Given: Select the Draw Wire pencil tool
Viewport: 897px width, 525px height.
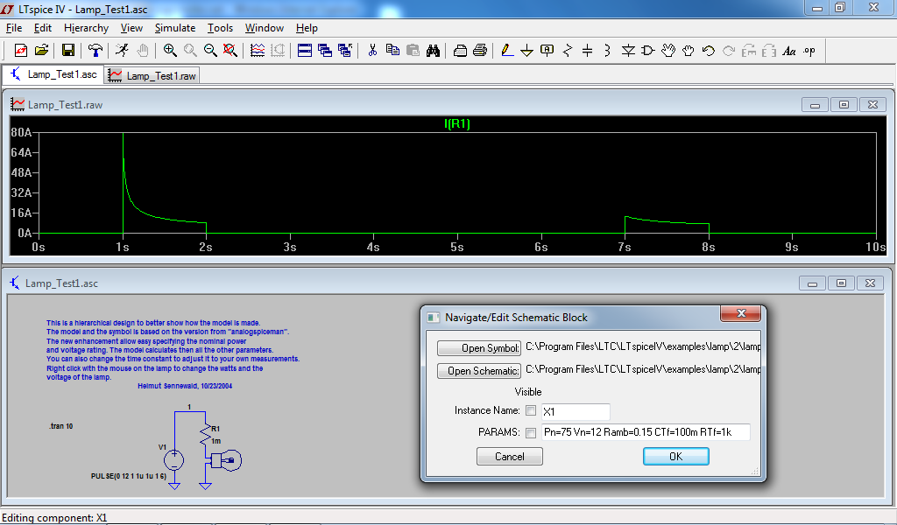Looking at the screenshot, I should (x=507, y=51).
